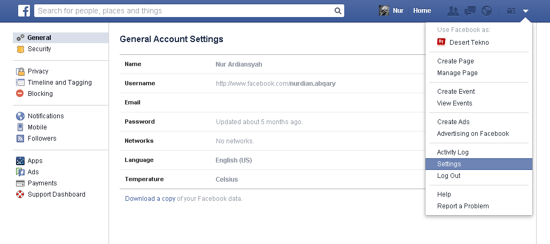Click the General gears icon
Screen dimensions: 550x244
20,38
